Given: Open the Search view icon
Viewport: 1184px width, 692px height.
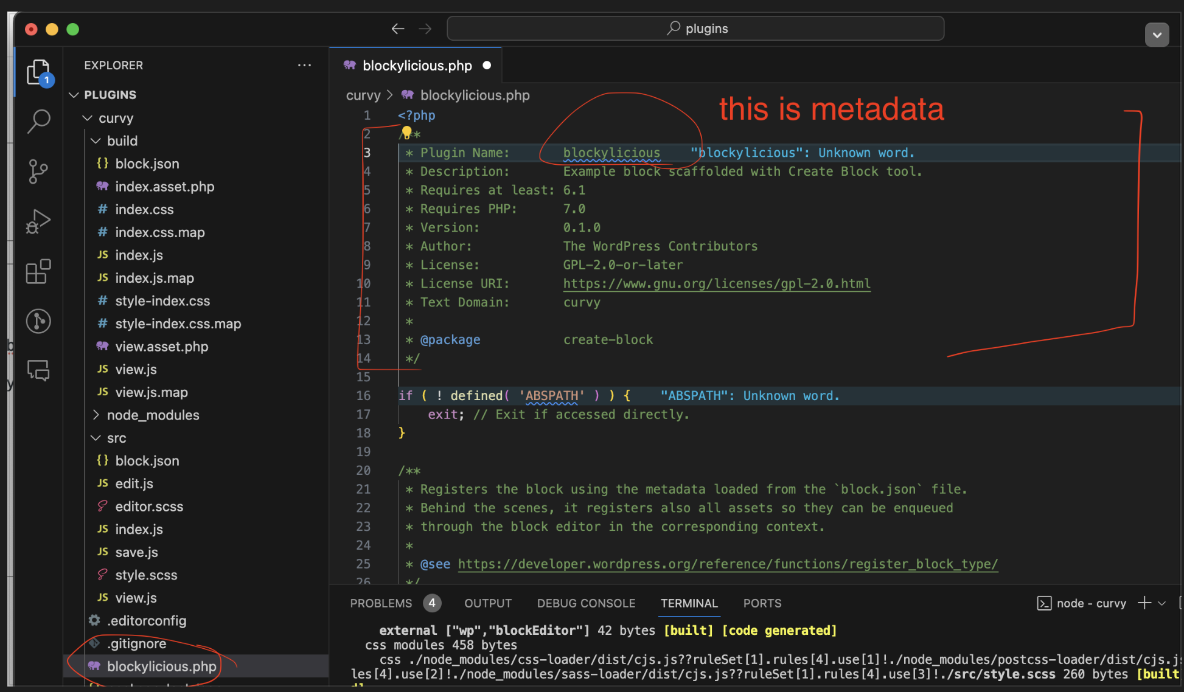Looking at the screenshot, I should (x=39, y=122).
